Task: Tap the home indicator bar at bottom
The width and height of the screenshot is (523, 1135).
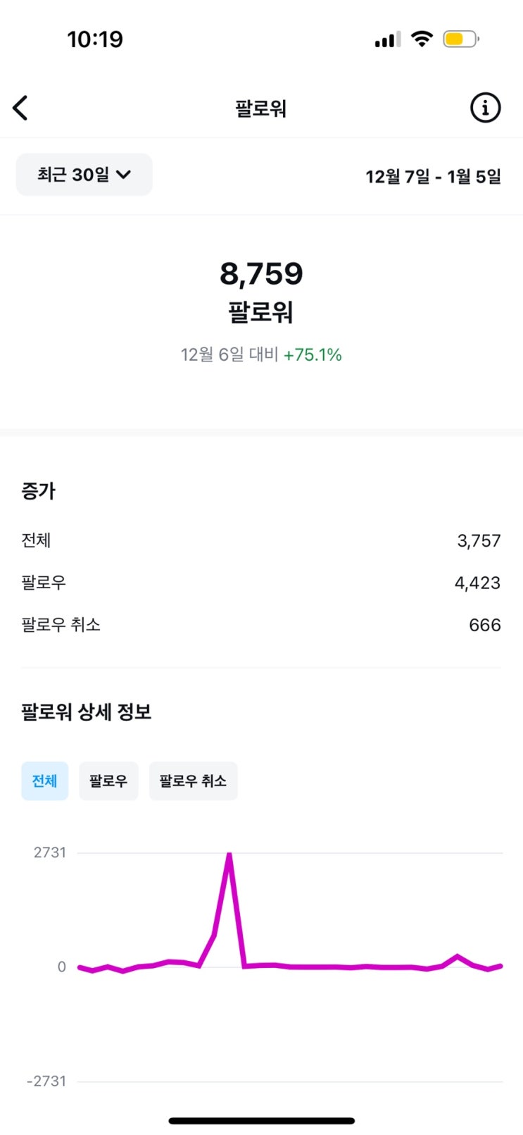Action: pos(261,1120)
